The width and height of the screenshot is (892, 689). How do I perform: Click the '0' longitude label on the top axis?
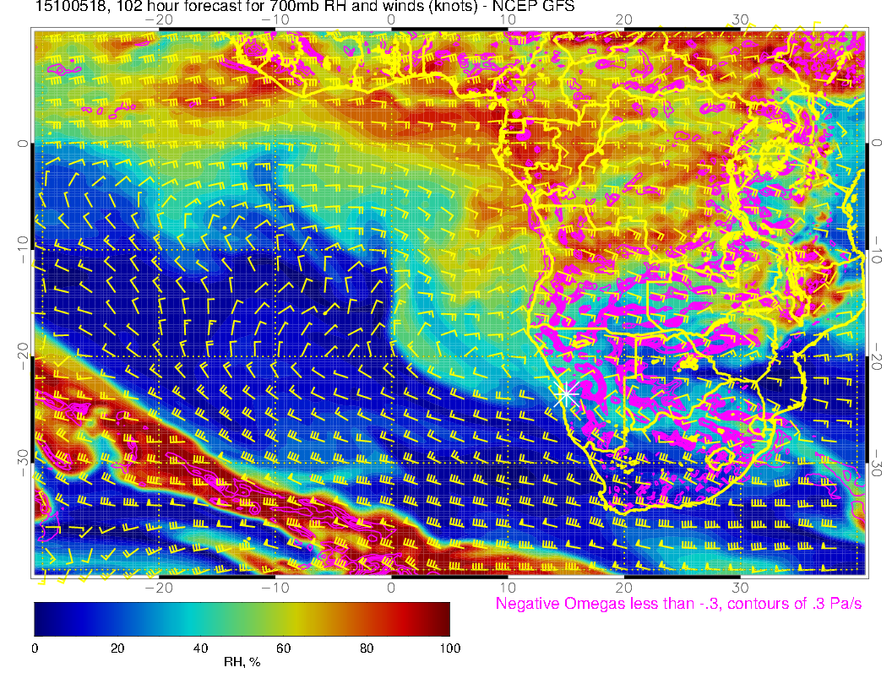[x=391, y=19]
